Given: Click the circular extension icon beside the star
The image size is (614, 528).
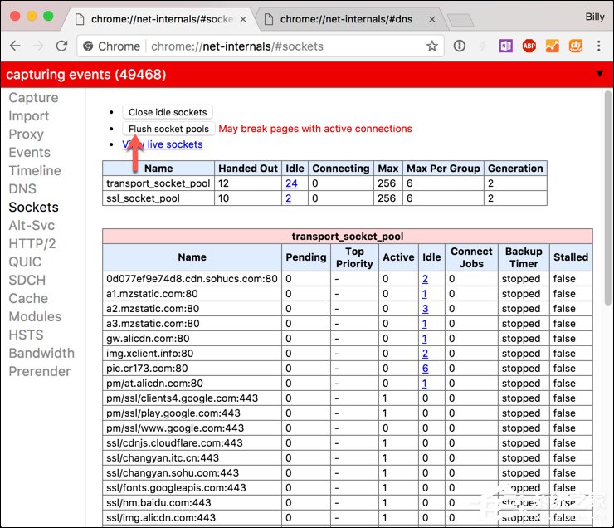Looking at the screenshot, I should (460, 46).
